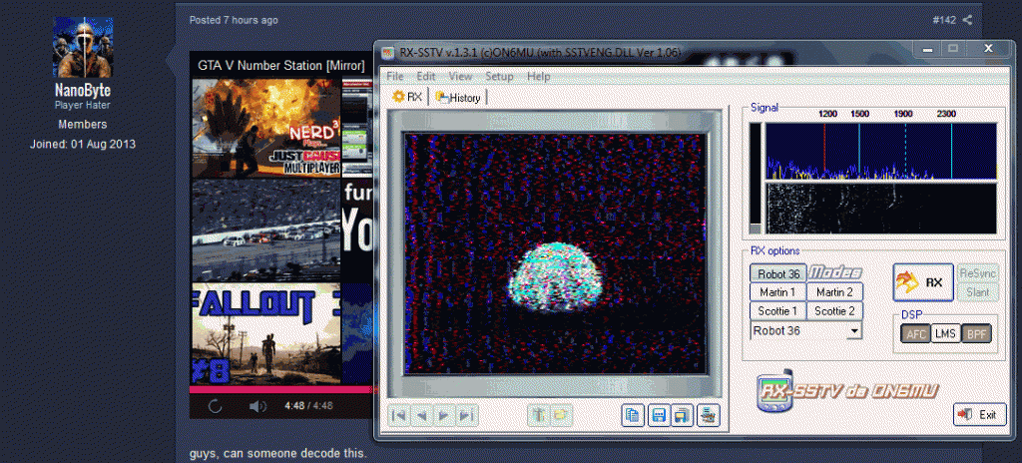Click the large RX receive button

[923, 282]
